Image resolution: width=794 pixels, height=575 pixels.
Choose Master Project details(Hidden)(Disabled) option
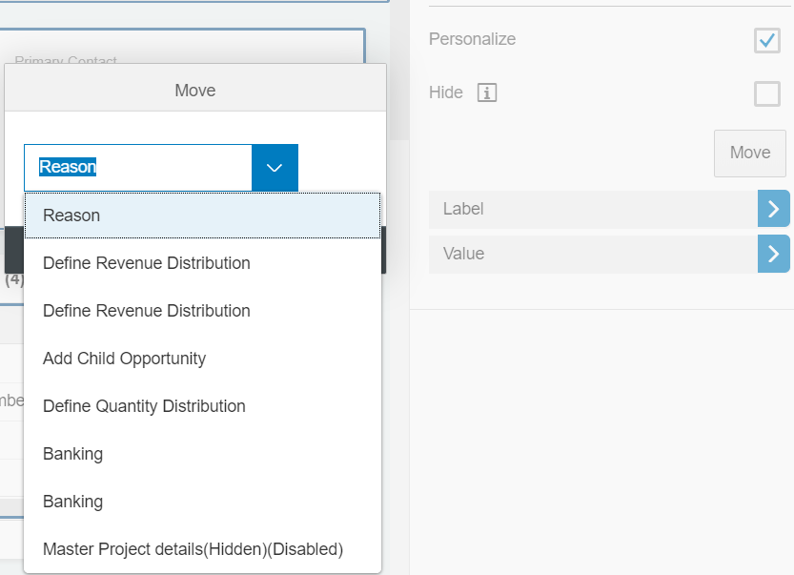click(x=202, y=548)
